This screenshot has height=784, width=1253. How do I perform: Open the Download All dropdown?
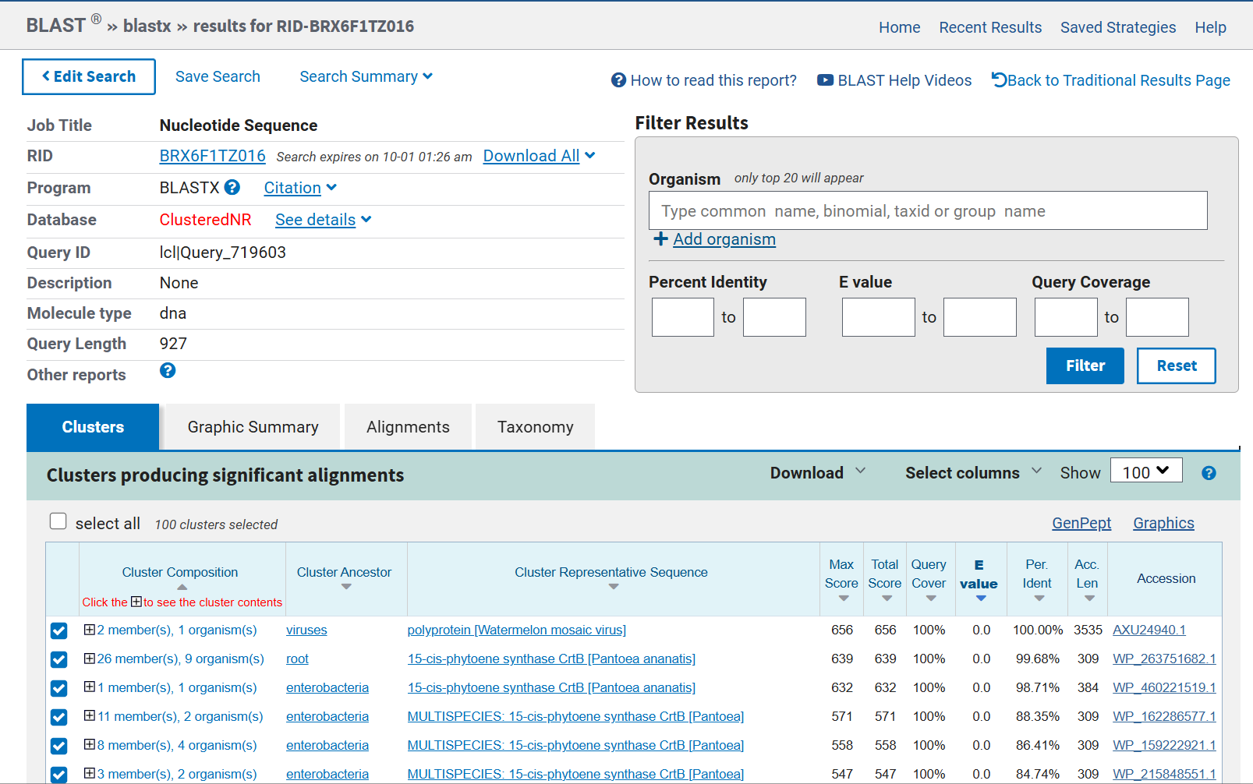pyautogui.click(x=539, y=156)
